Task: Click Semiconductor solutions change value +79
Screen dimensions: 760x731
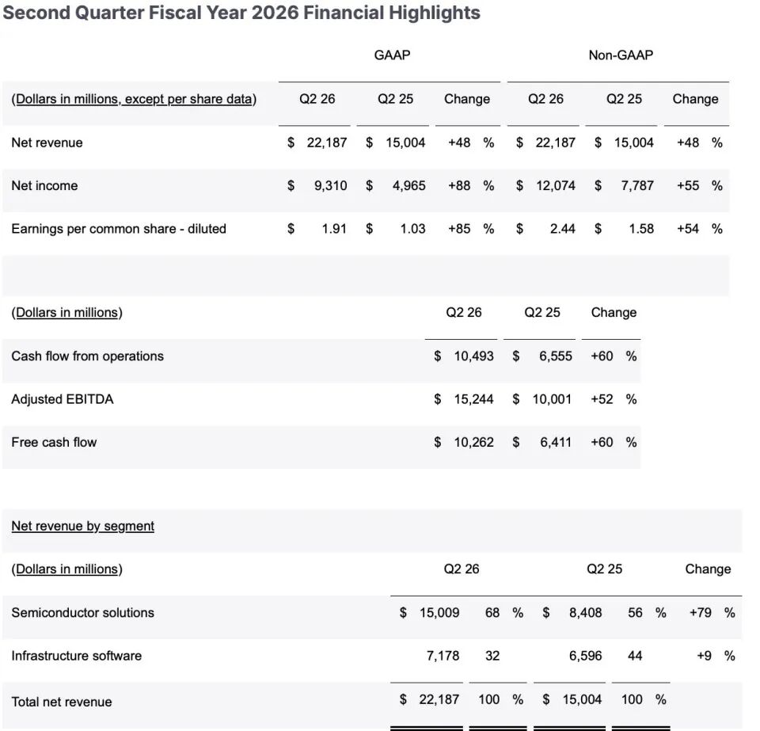Action: pyautogui.click(x=701, y=613)
